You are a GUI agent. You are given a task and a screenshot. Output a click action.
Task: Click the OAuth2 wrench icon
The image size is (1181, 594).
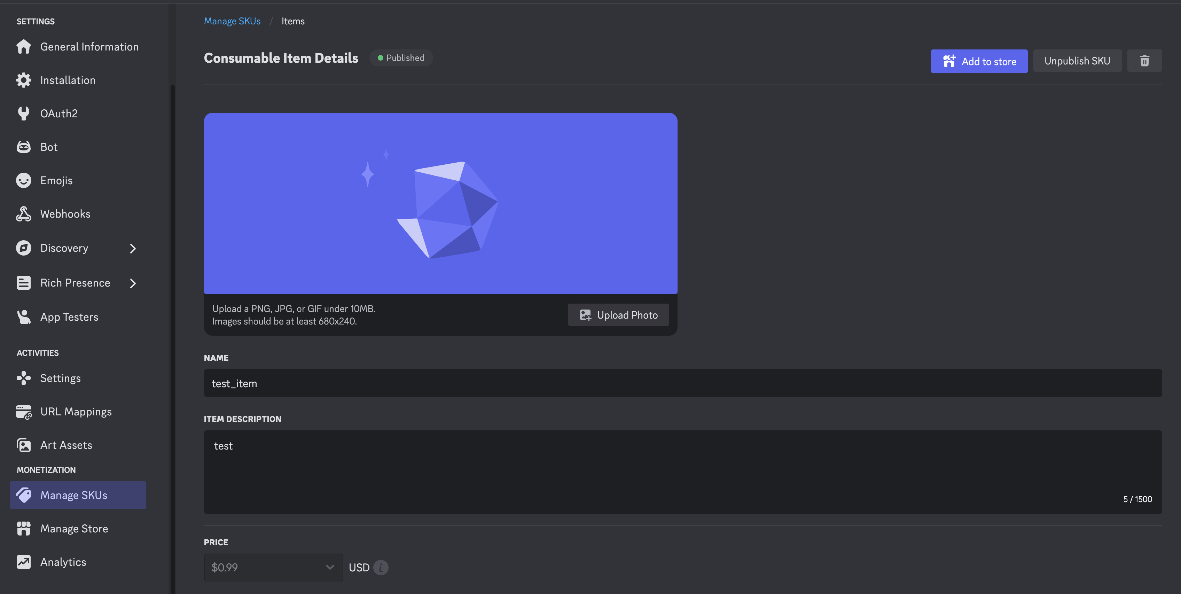click(23, 113)
